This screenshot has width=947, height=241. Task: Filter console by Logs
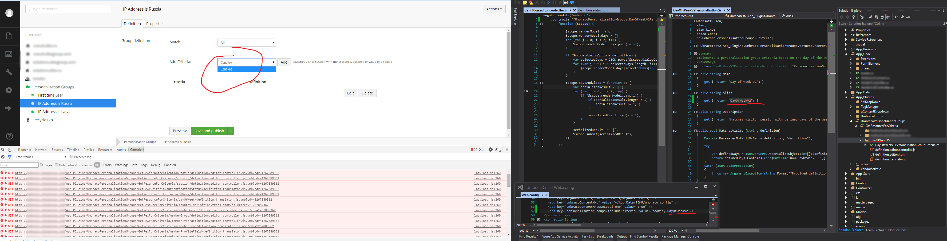click(x=144, y=165)
